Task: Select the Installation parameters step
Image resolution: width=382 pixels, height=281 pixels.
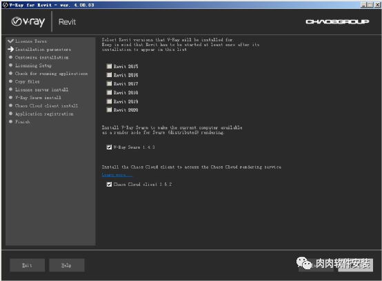Action: (x=43, y=50)
